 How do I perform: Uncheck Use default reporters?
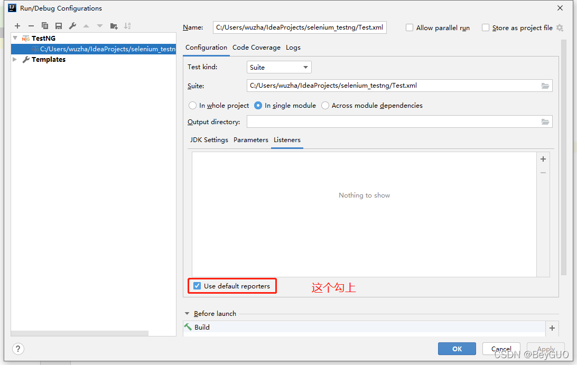[197, 286]
